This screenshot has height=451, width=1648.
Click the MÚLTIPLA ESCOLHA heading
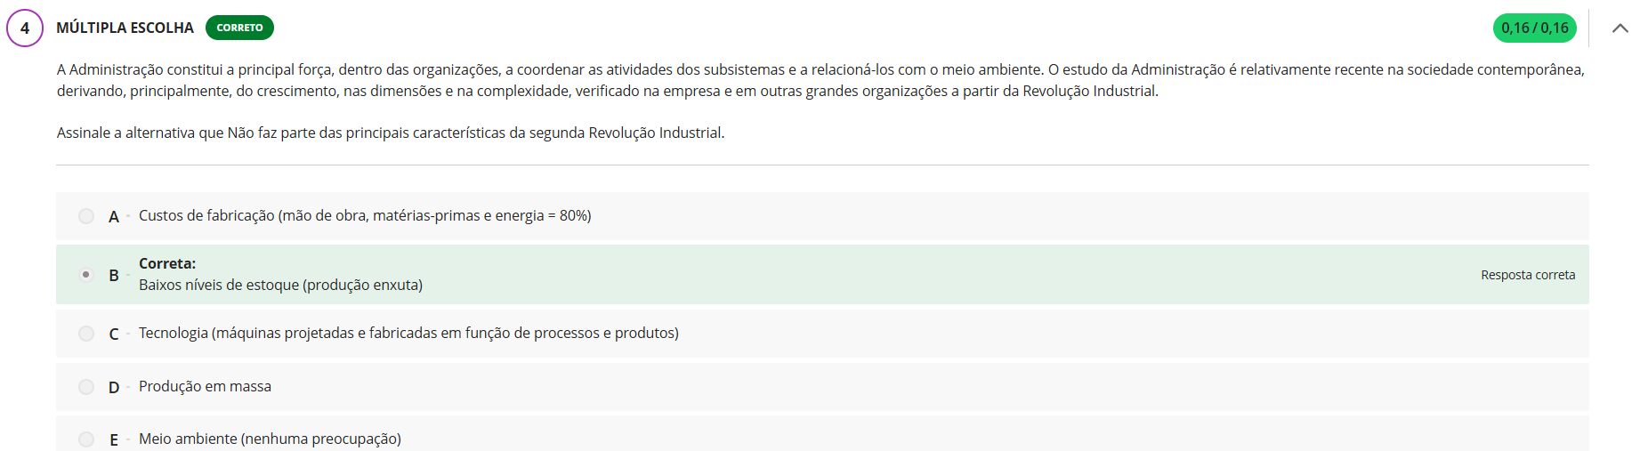click(125, 28)
